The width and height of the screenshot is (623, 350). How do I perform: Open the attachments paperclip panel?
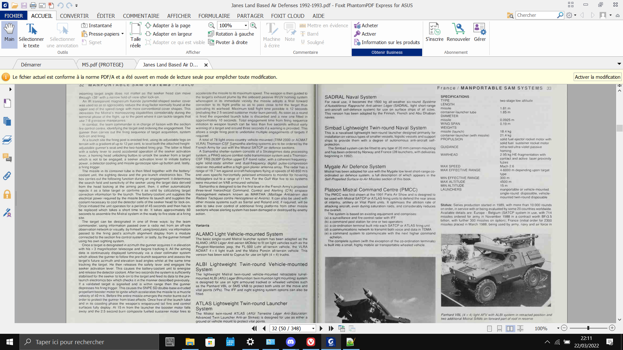click(7, 176)
